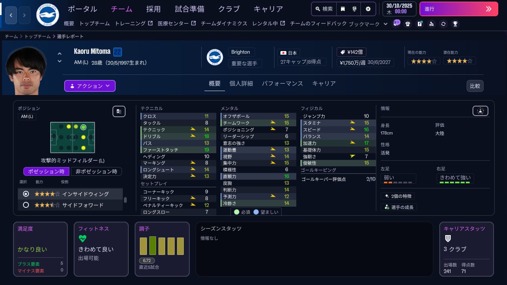The height and width of the screenshot is (285, 507).
Task: Click the kit shirt icon in top bar
Action: click(408, 24)
